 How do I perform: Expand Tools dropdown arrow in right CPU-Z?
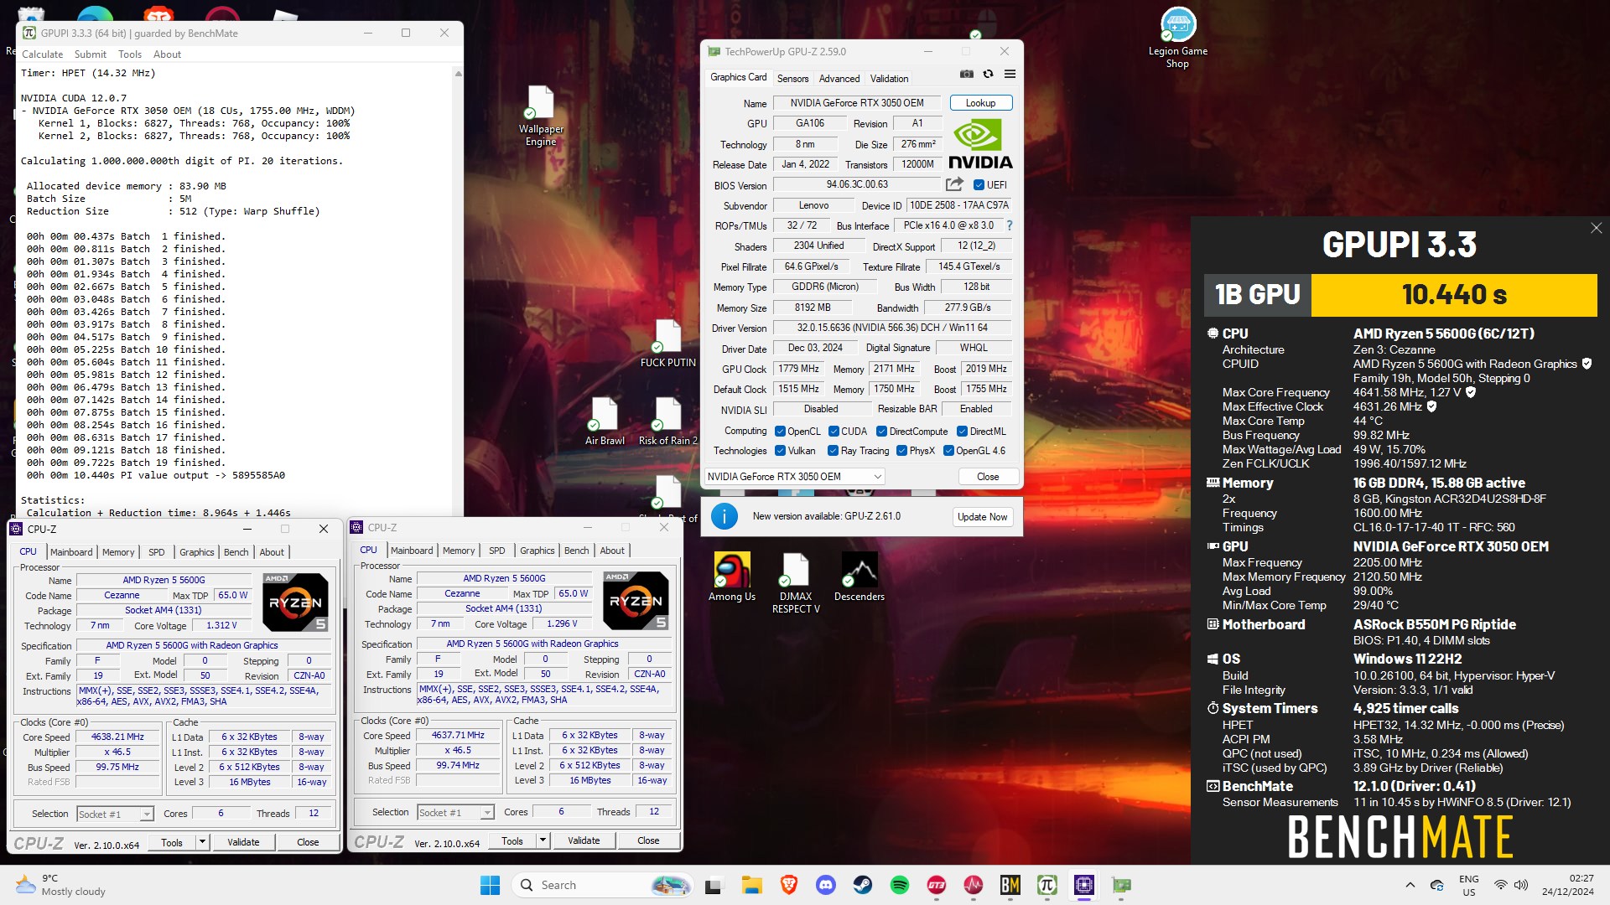point(543,840)
